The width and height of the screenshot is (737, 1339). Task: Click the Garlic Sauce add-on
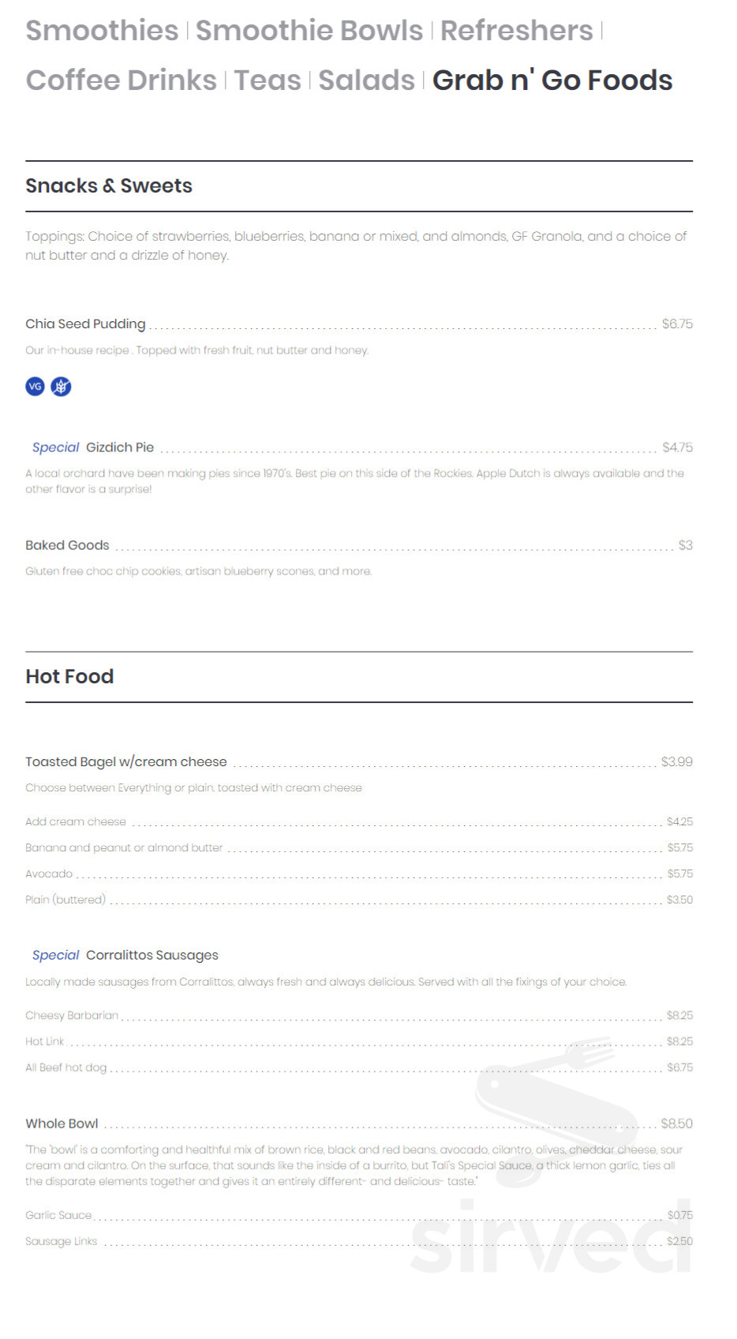click(58, 1215)
